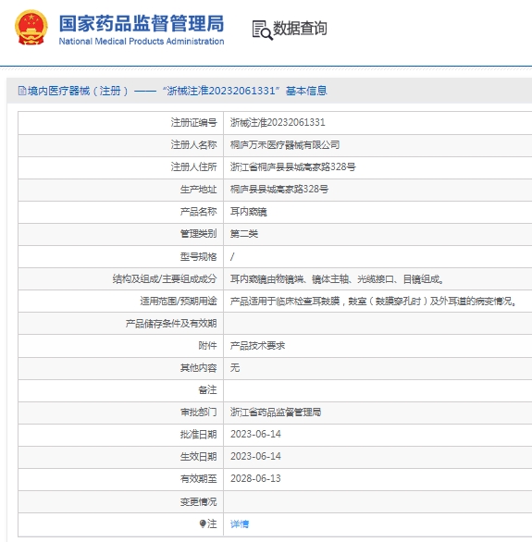
Task: Click management class 第二类
Action: [x=244, y=234]
